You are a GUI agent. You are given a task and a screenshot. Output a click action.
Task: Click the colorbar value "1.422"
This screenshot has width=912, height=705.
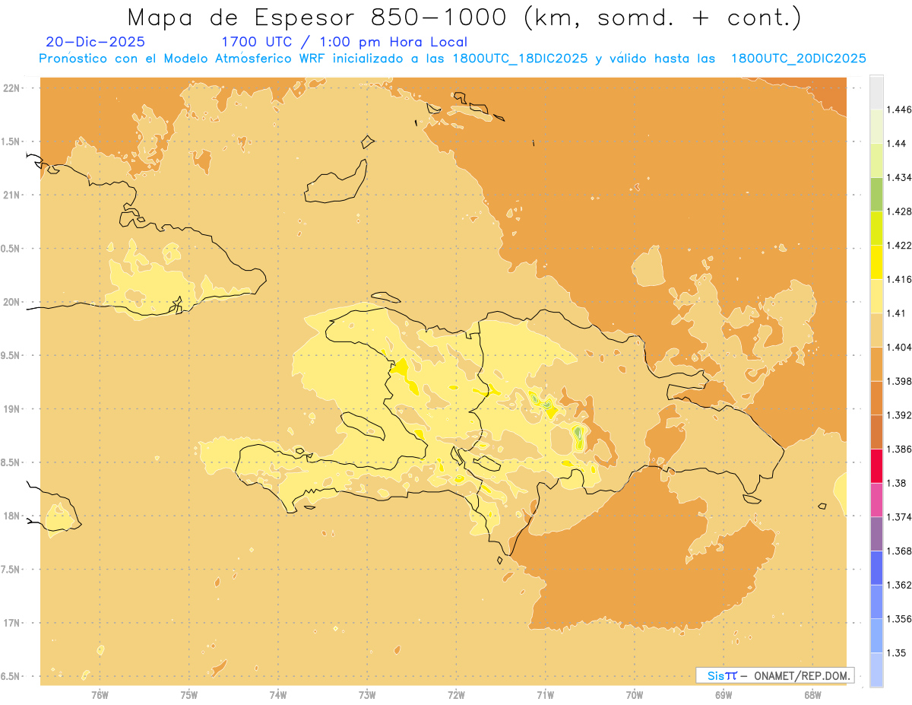(901, 245)
